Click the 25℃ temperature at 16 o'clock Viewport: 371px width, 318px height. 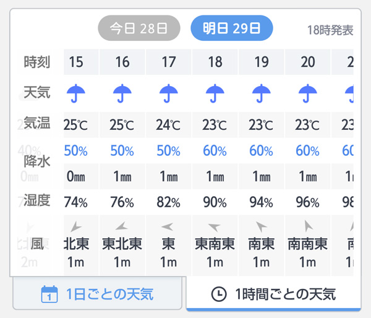[x=122, y=125]
